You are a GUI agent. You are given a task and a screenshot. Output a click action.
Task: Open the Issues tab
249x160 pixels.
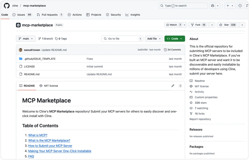(x=22, y=15)
